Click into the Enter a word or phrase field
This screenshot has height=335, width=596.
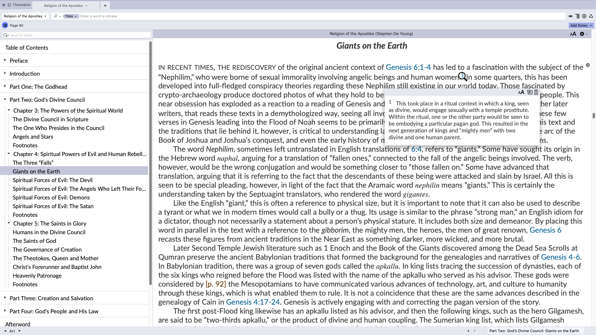coord(321,16)
